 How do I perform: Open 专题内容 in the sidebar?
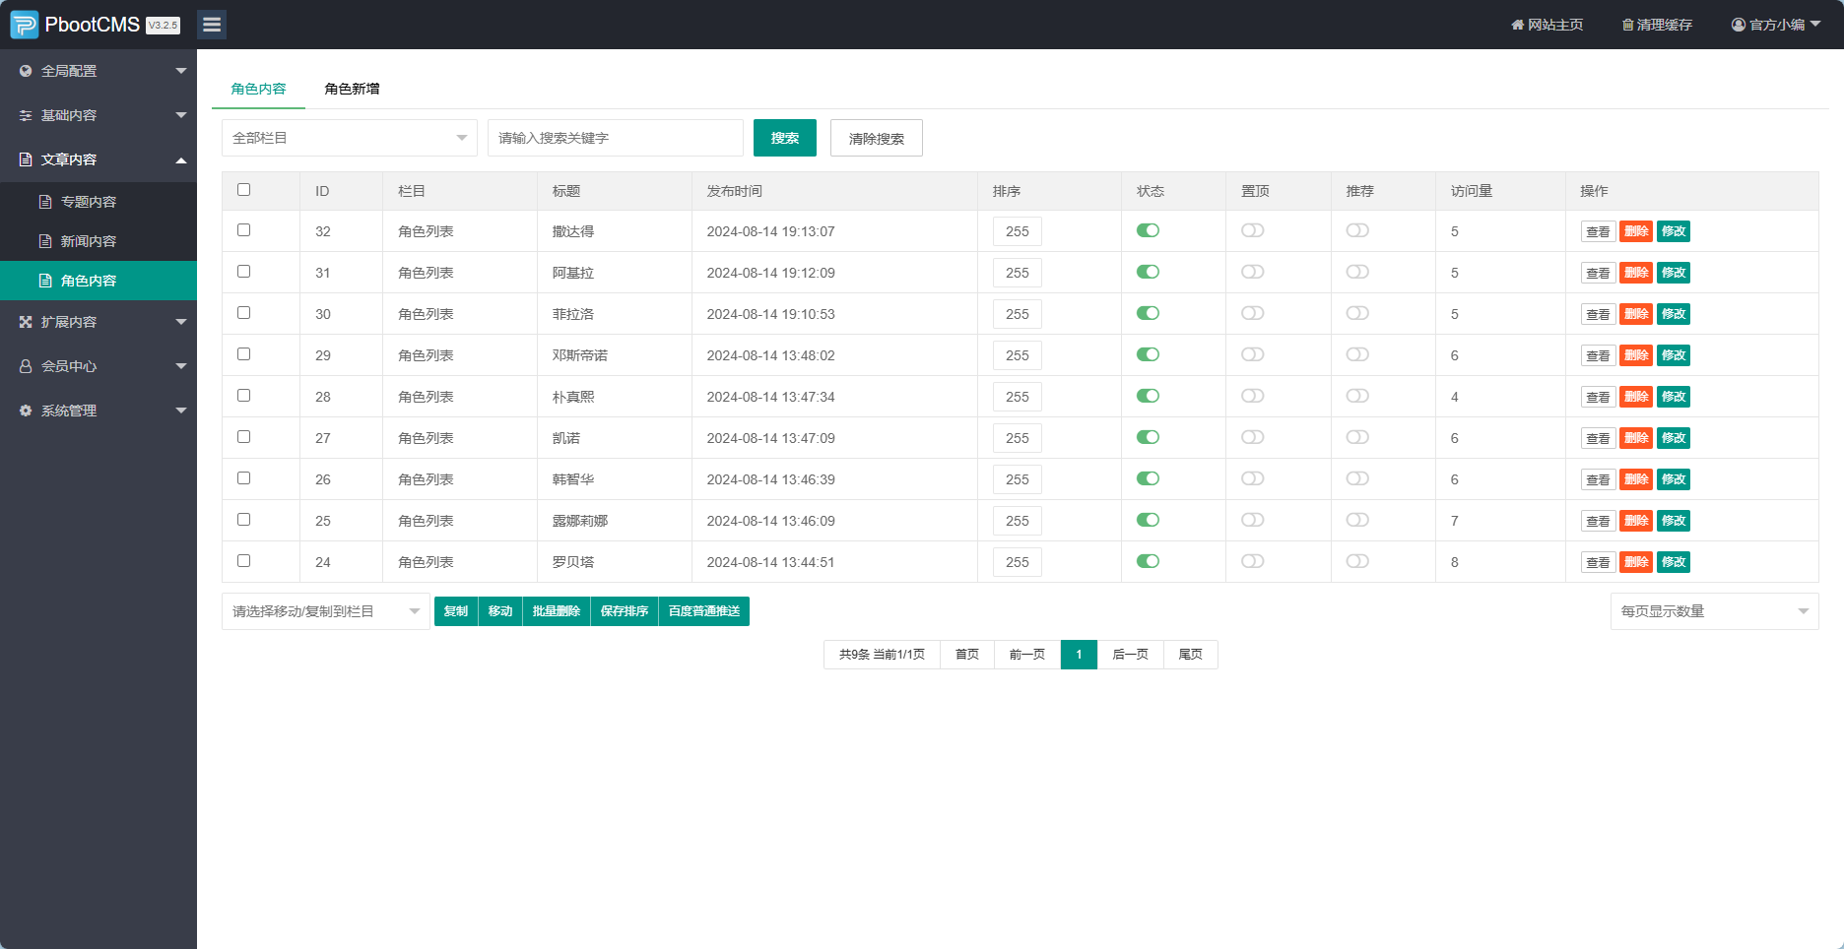point(99,202)
